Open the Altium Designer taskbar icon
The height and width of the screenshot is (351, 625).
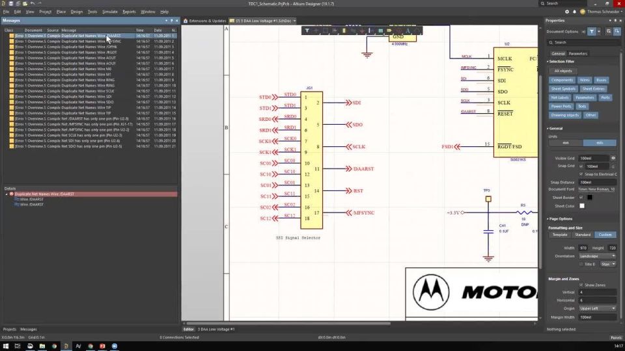click(66, 346)
